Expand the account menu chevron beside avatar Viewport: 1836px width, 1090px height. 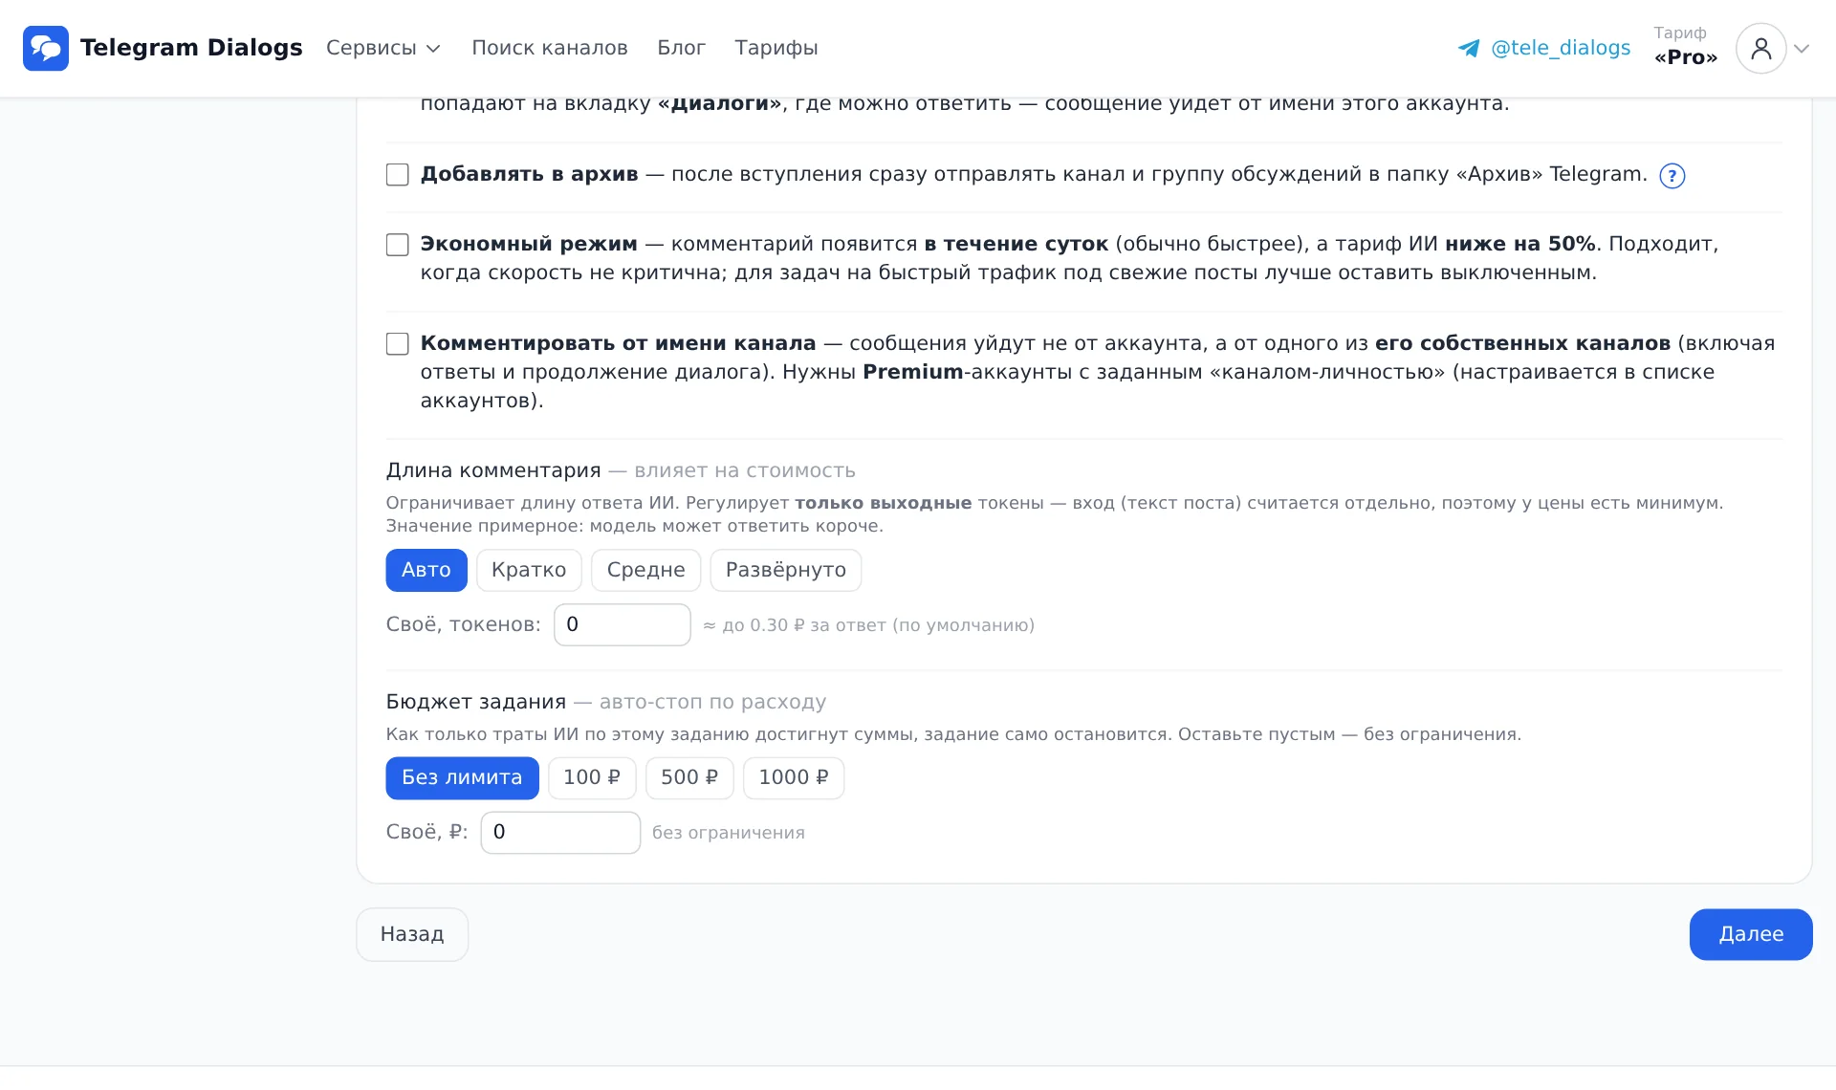[1802, 49]
